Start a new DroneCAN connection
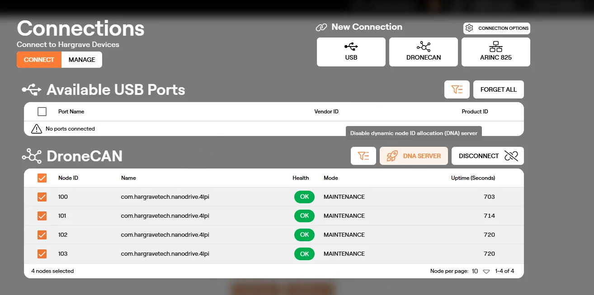The height and width of the screenshot is (295, 594). pyautogui.click(x=424, y=52)
